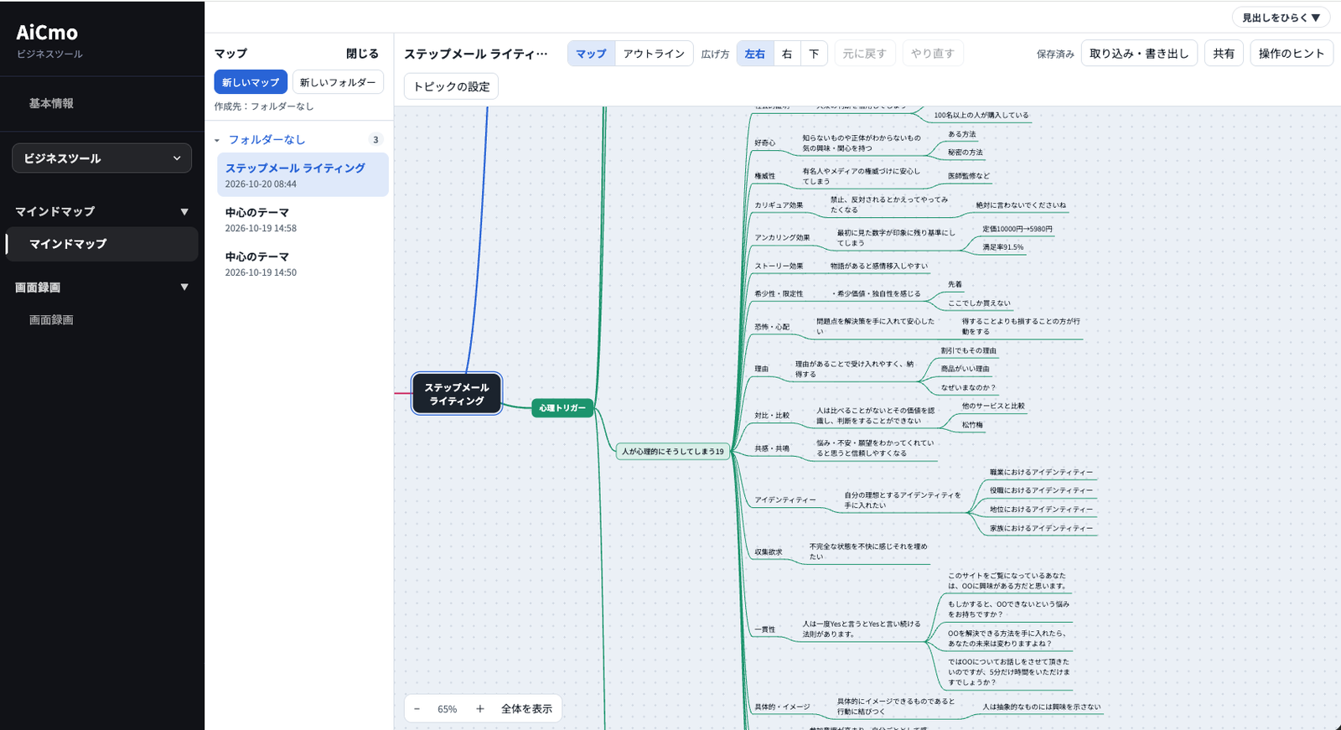This screenshot has width=1341, height=730.
Task: Click the map title ステップメール ライティ…
Action: (476, 54)
